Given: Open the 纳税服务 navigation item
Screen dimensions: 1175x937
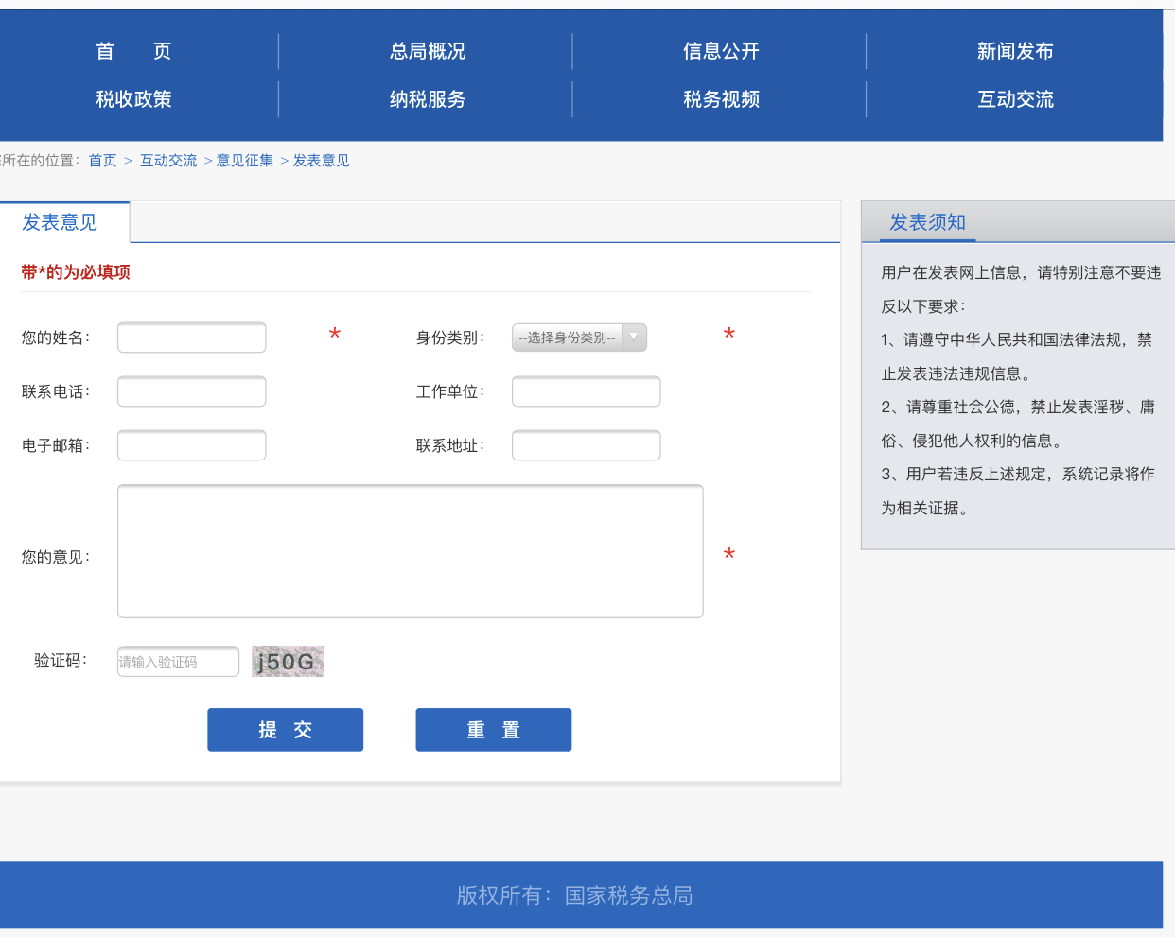Looking at the screenshot, I should coord(427,99).
